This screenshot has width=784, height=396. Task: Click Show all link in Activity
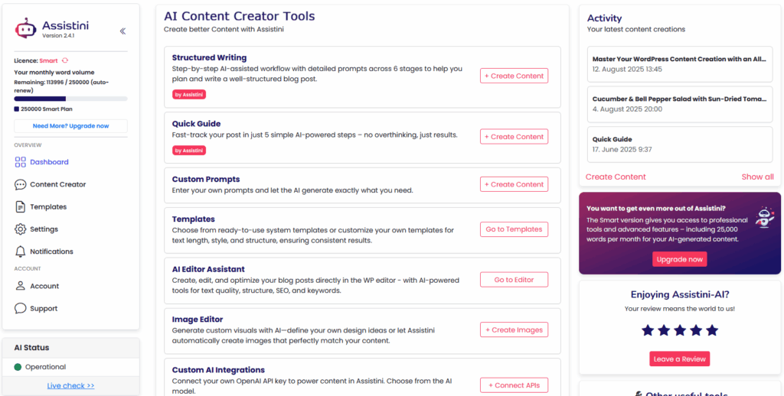click(x=757, y=177)
